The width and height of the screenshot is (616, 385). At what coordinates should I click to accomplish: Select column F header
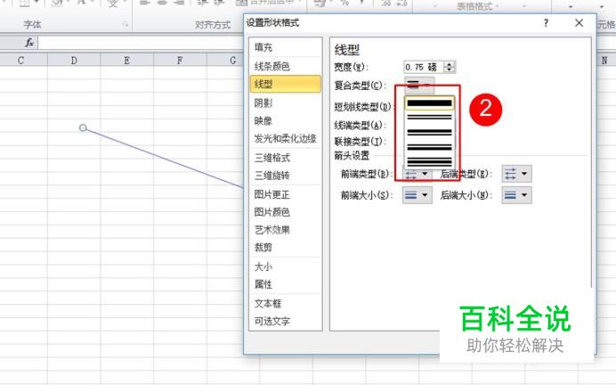pos(180,61)
